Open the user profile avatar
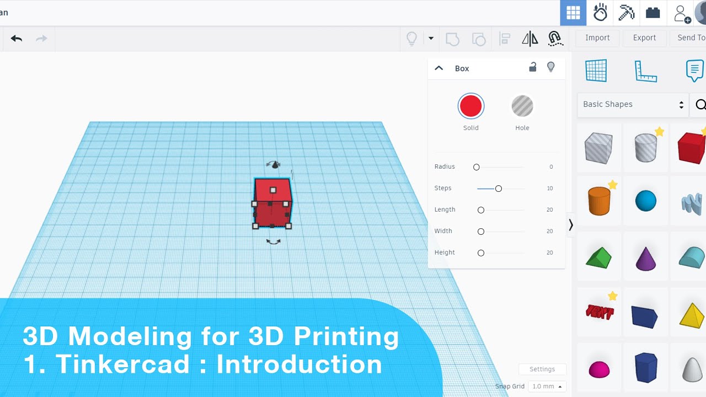This screenshot has height=397, width=706. pyautogui.click(x=700, y=13)
